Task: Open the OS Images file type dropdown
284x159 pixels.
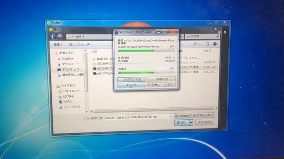Action: 194,115
